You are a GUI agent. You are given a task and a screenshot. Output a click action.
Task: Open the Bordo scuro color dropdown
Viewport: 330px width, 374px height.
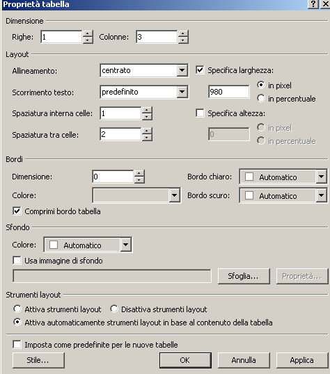321,195
